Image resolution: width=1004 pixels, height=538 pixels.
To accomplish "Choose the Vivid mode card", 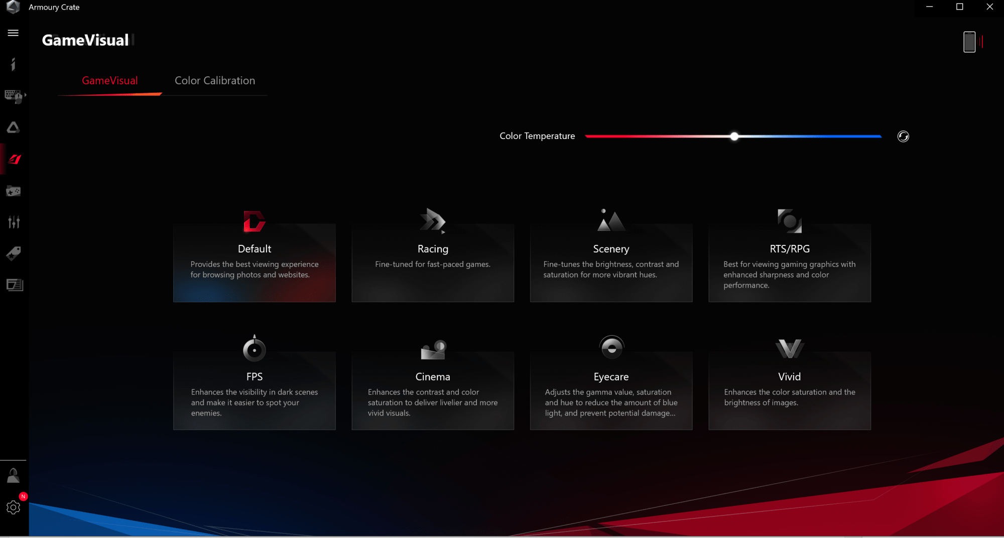I will point(789,390).
